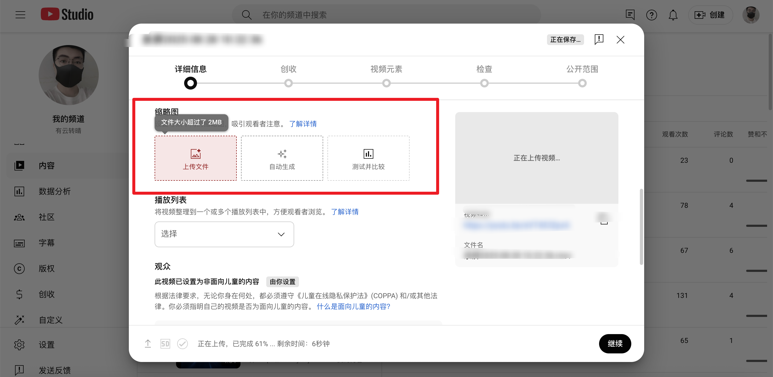Choose the test and compare chart icon
This screenshot has width=773, height=377.
point(368,154)
